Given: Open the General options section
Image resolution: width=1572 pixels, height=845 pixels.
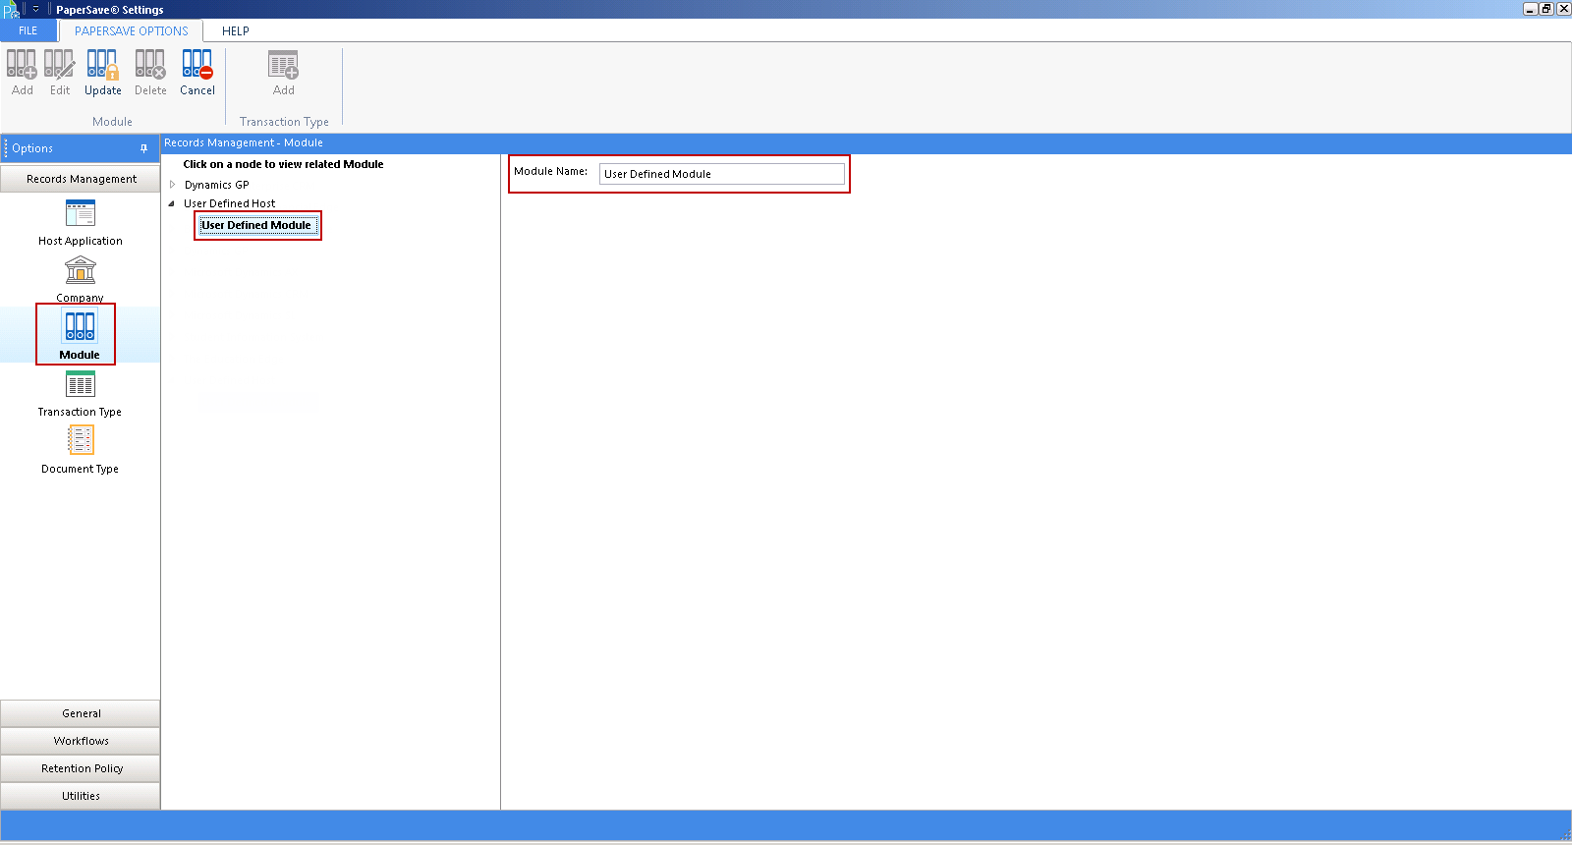Looking at the screenshot, I should point(81,713).
